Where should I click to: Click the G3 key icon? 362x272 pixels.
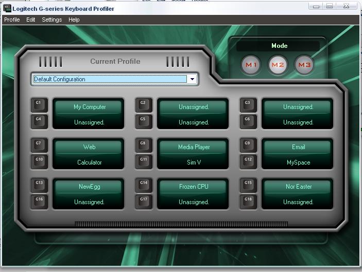248,105
